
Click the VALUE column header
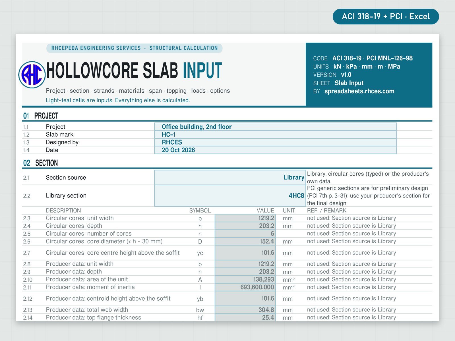pos(265,211)
